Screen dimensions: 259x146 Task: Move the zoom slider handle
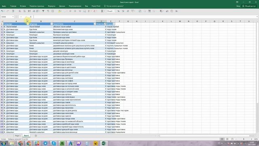point(244,139)
